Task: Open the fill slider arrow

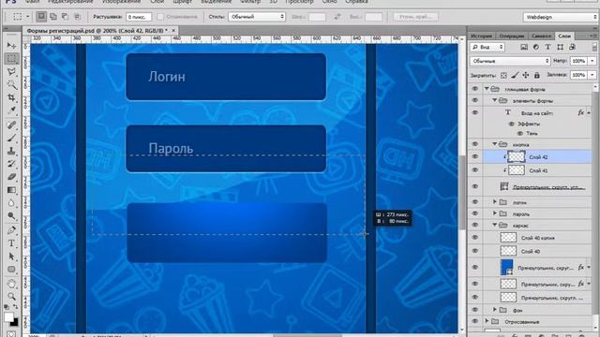Action: coord(592,75)
